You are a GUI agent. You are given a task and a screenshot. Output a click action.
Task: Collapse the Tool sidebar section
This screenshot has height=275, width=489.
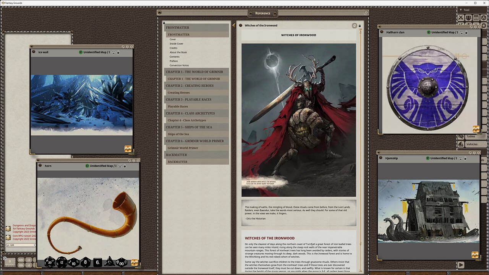461,10
